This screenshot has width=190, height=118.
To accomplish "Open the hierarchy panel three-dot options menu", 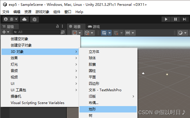I will click(62, 26).
